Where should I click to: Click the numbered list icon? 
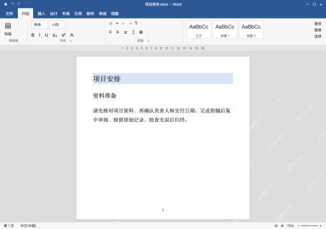(117, 24)
